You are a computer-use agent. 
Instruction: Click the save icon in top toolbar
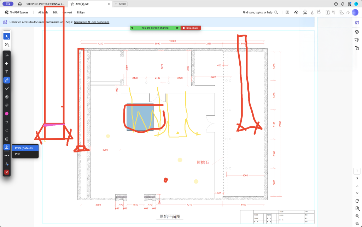pos(287,12)
